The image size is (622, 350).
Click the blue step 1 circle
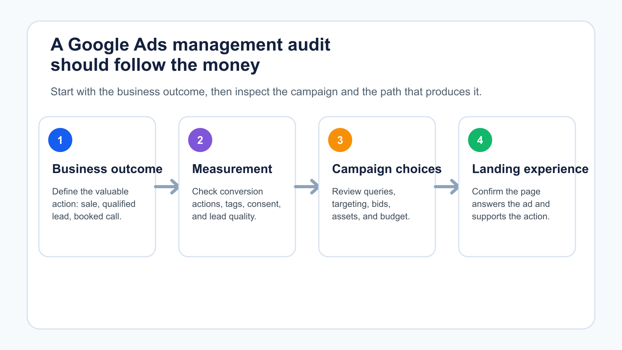(x=60, y=140)
